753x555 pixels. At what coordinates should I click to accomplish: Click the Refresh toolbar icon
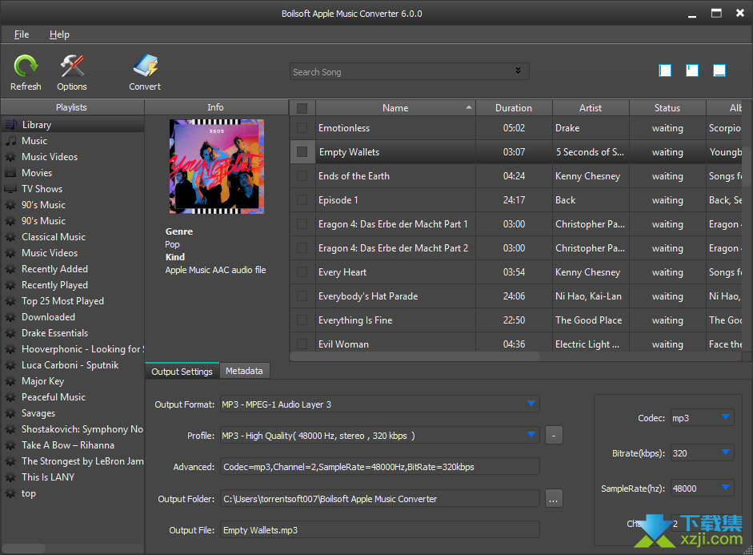point(26,66)
